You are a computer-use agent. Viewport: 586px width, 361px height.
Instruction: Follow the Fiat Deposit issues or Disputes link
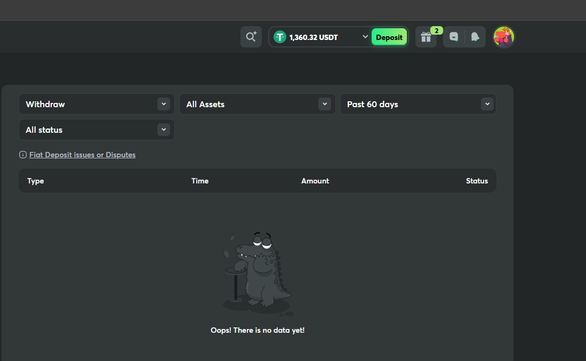point(82,155)
